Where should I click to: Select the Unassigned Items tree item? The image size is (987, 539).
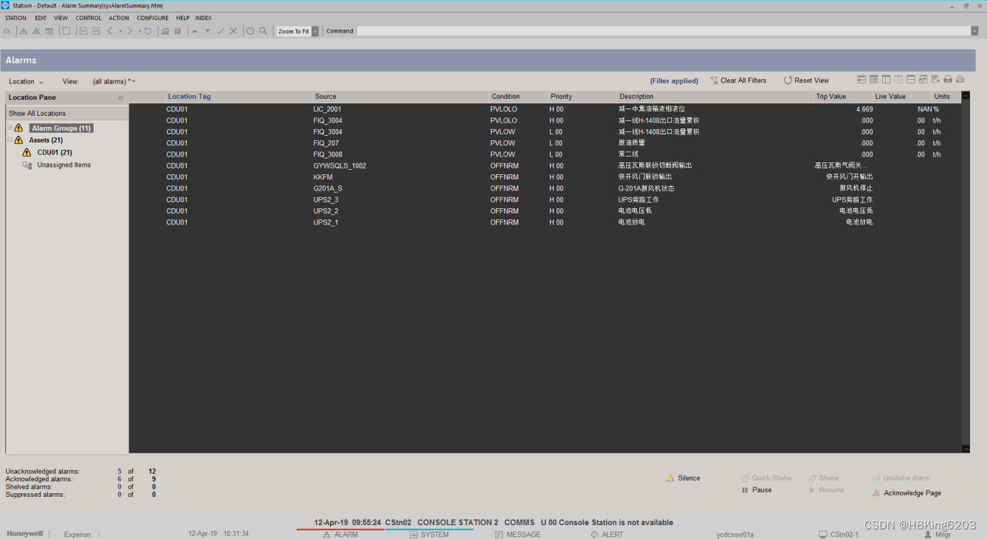pyautogui.click(x=64, y=165)
